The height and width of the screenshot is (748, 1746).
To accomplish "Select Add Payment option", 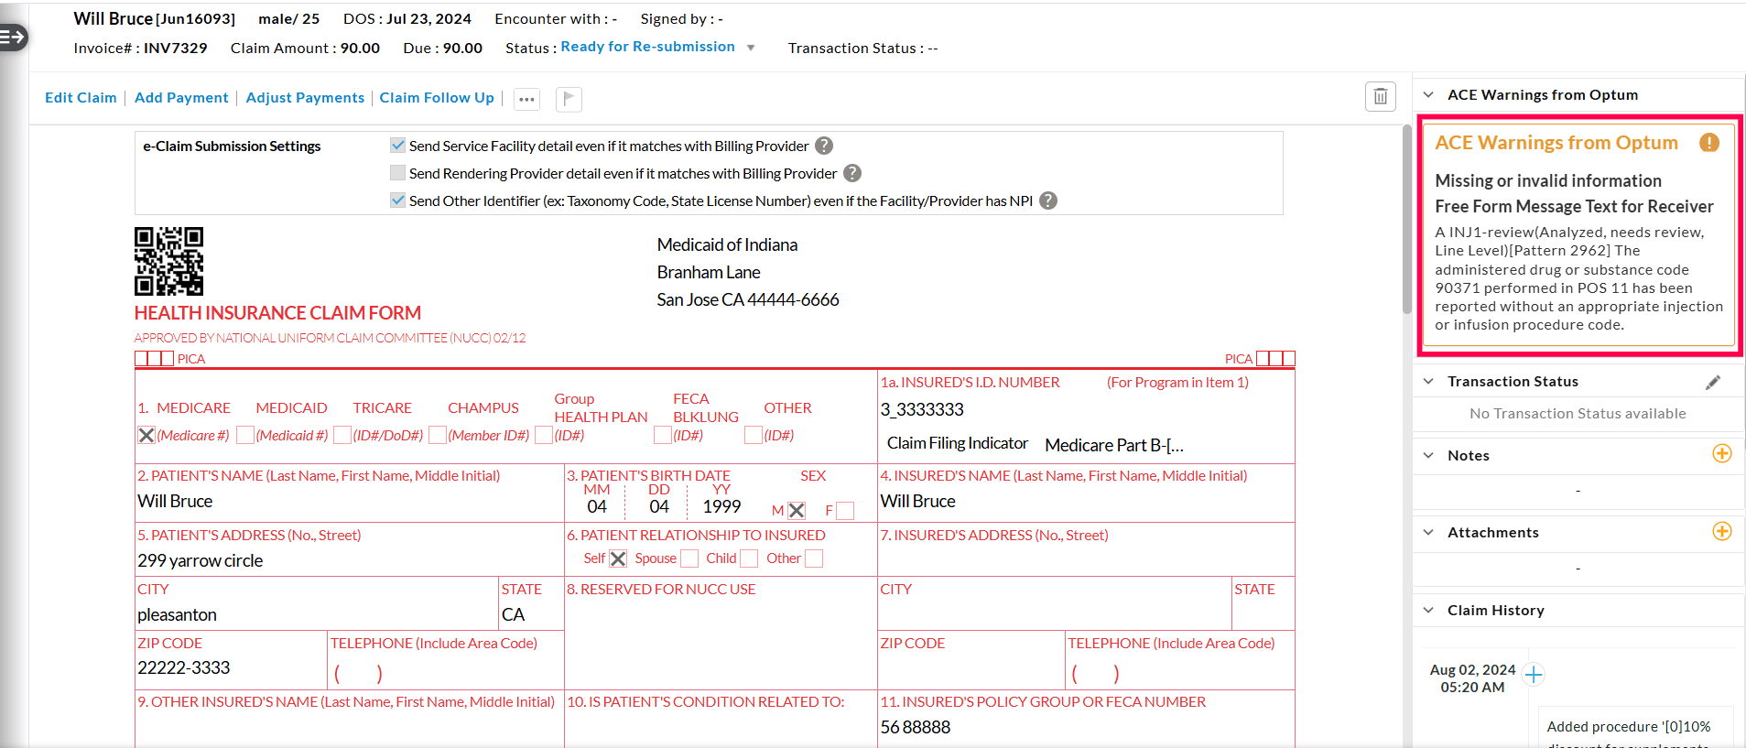I will [x=181, y=98].
